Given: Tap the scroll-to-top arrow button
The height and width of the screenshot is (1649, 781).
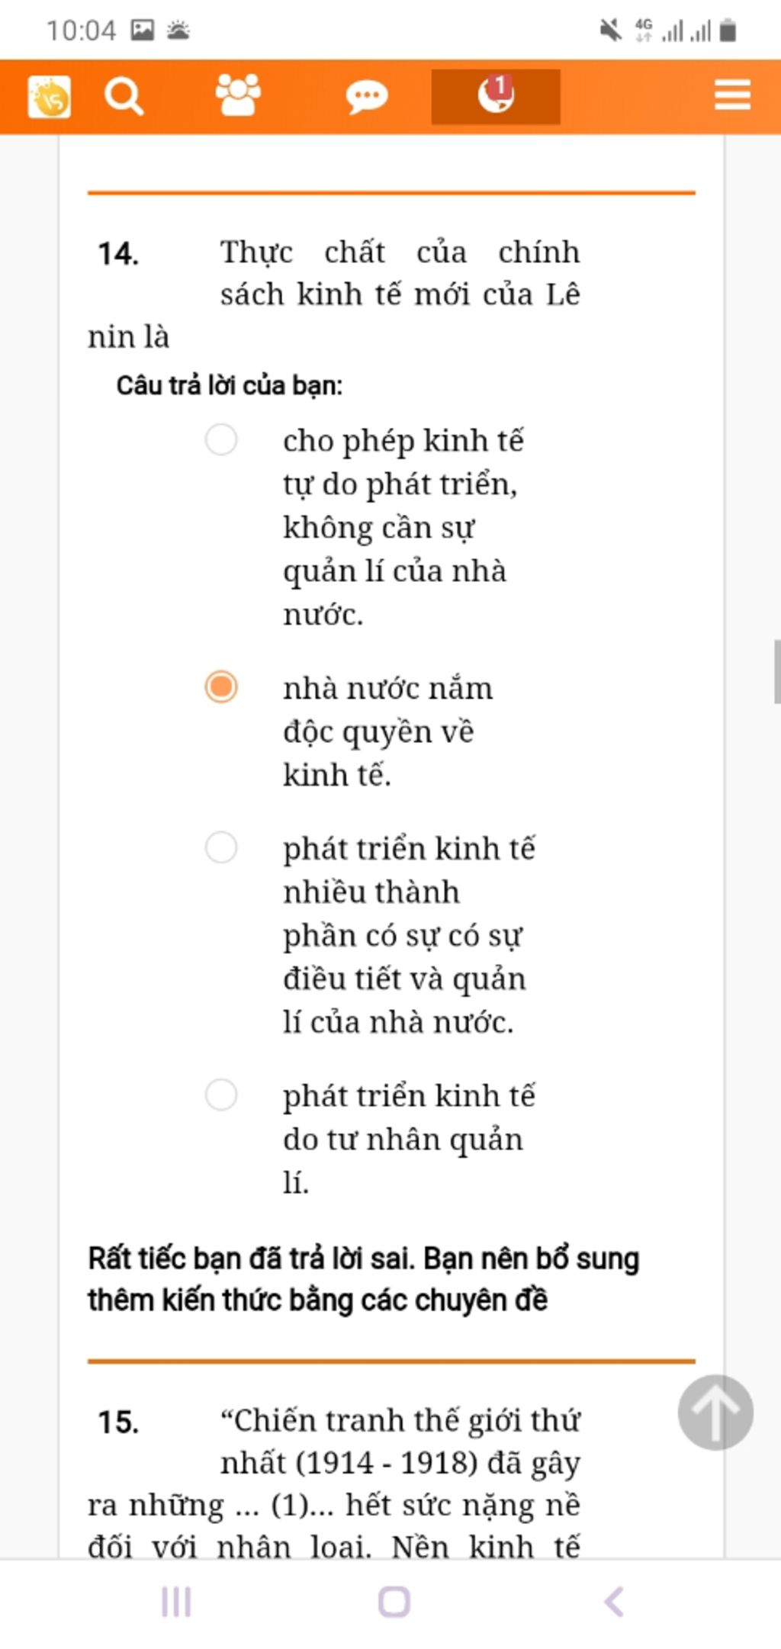Looking at the screenshot, I should [715, 1412].
